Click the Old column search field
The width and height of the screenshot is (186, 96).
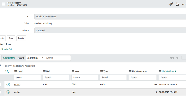56,78
